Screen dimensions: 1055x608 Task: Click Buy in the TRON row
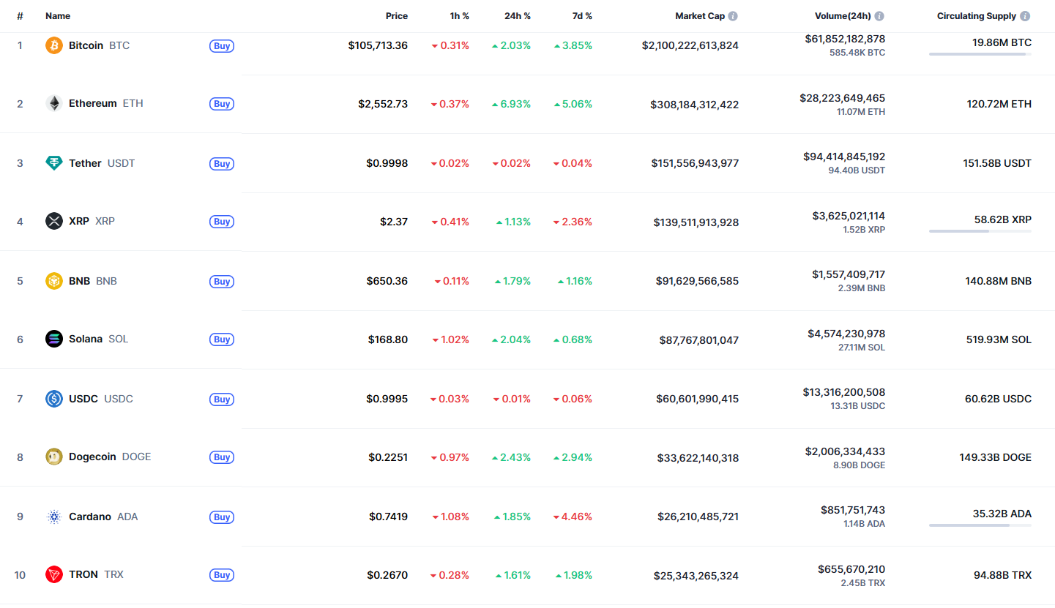click(x=222, y=574)
